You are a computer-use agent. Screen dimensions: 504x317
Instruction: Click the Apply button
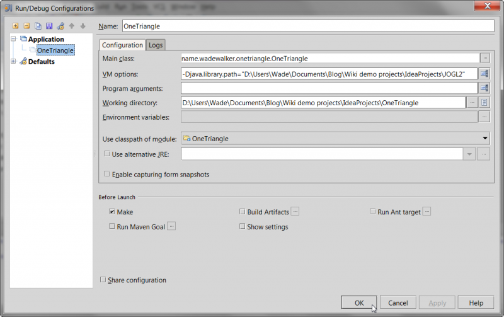click(x=437, y=303)
